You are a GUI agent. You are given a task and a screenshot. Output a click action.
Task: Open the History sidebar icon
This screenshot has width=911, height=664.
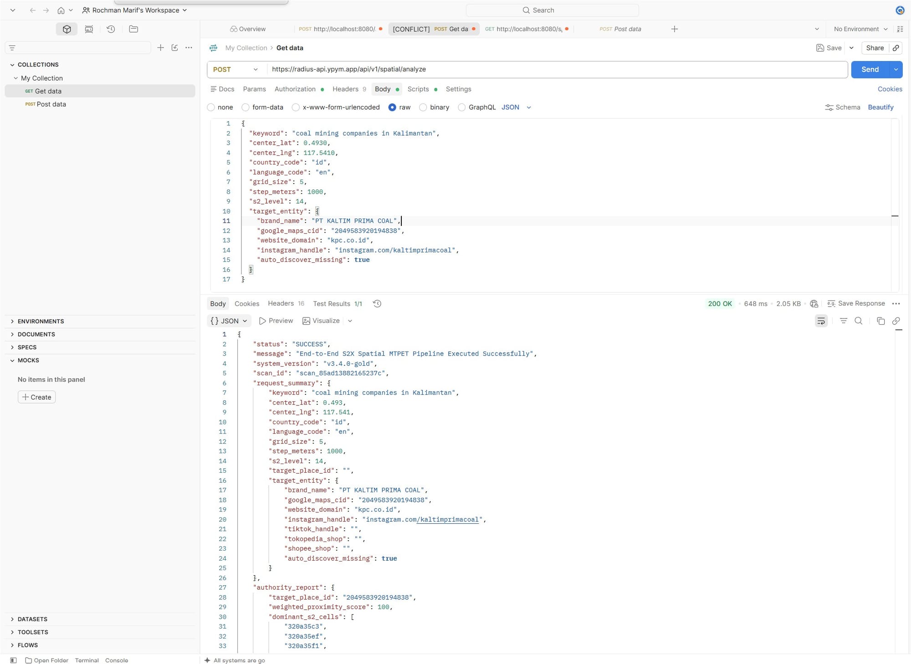pos(111,29)
